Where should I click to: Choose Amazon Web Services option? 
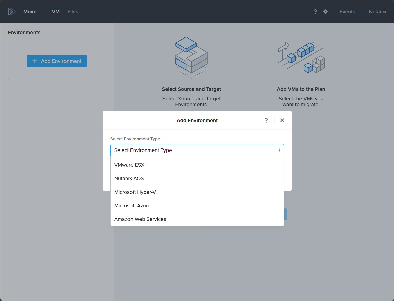pyautogui.click(x=140, y=219)
